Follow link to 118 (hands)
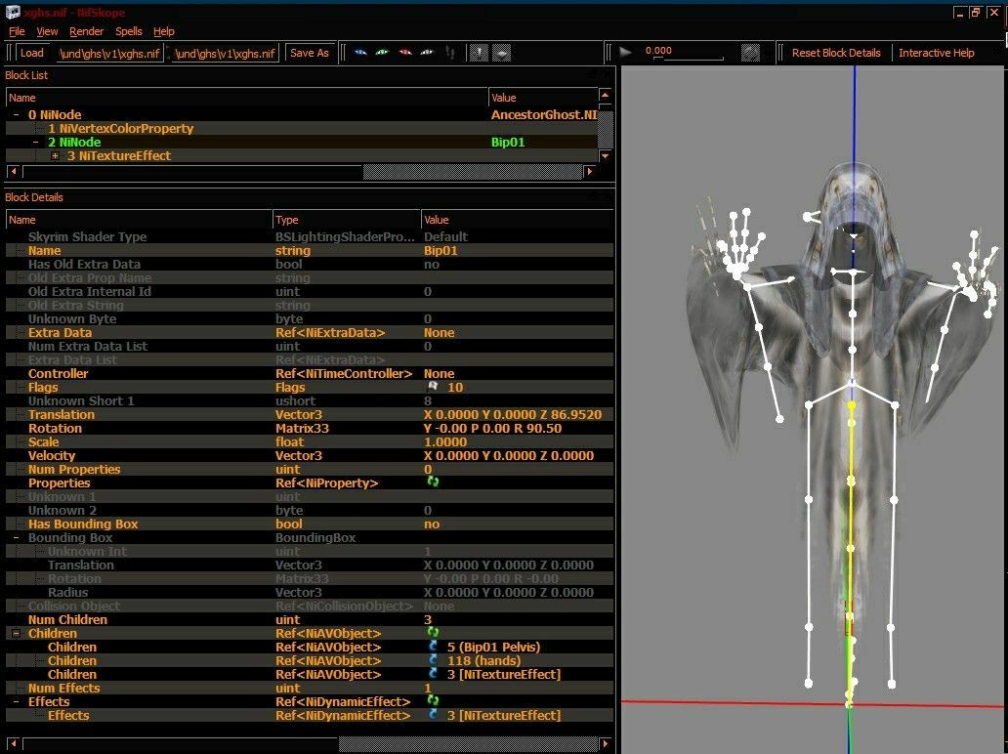 433,660
